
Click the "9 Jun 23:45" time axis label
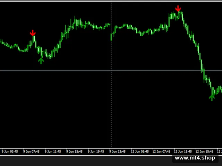[117, 151]
